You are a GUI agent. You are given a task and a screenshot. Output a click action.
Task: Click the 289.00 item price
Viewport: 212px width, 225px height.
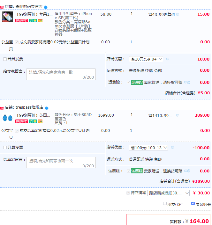click(x=202, y=115)
